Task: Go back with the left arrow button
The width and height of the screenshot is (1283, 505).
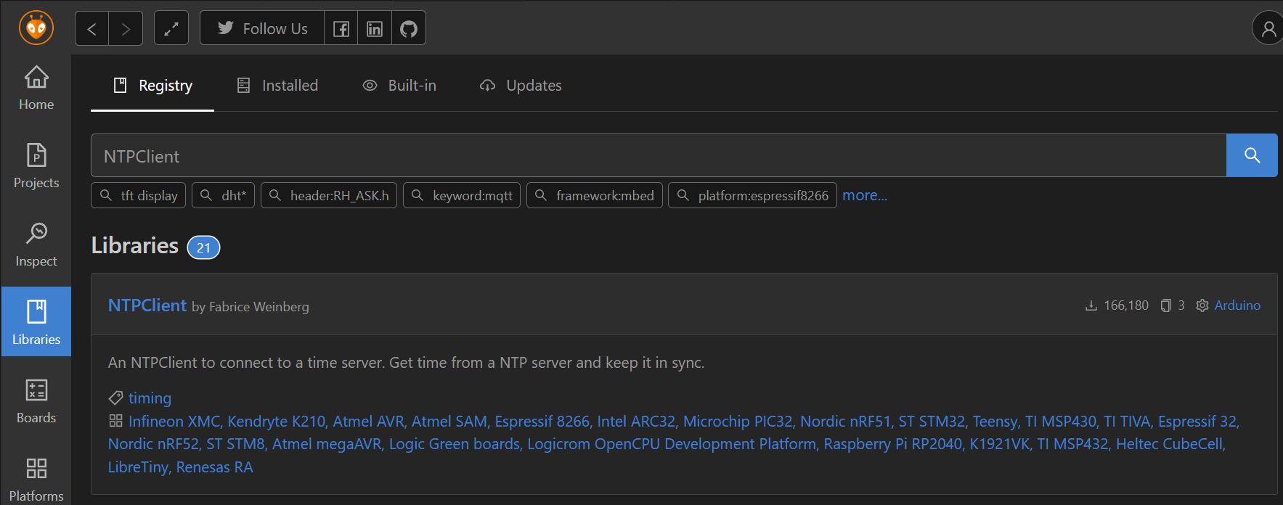Action: [x=91, y=28]
